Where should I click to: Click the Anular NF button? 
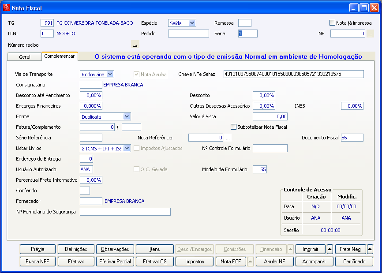(274, 262)
